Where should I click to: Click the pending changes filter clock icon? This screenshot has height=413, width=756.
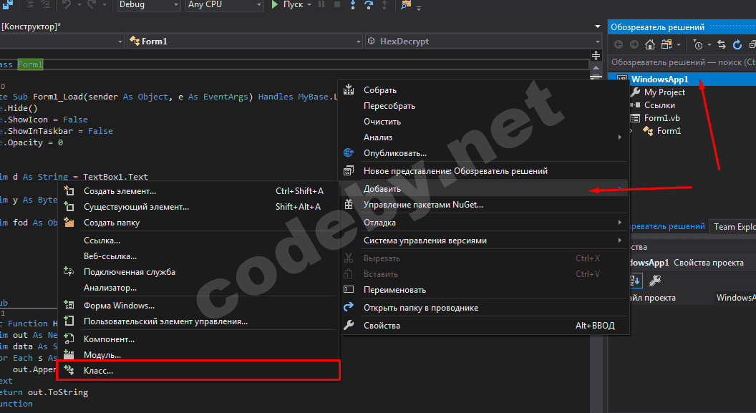coord(697,45)
